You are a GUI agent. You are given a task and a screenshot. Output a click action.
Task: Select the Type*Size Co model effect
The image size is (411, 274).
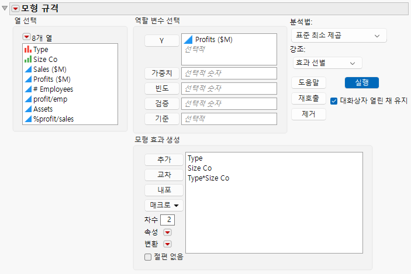pos(208,178)
